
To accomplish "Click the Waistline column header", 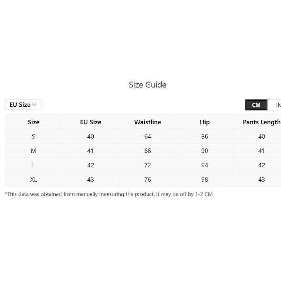I will (x=148, y=122).
